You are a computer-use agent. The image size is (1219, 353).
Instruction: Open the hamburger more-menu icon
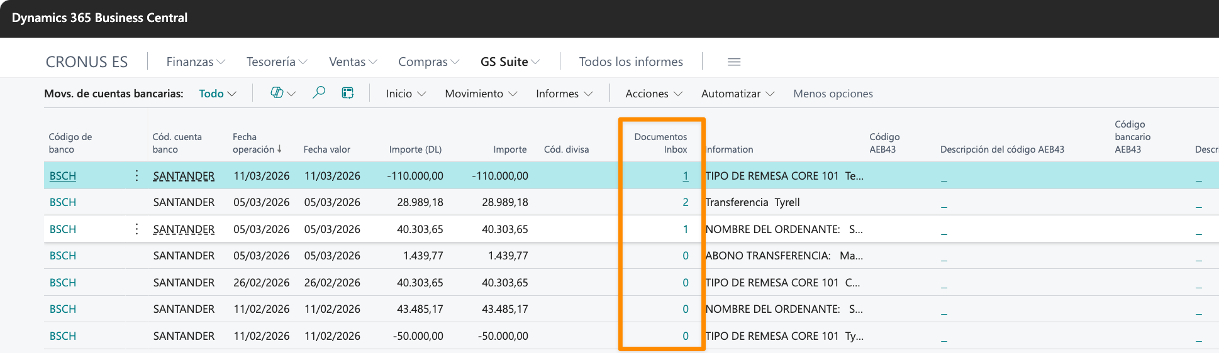click(x=734, y=62)
